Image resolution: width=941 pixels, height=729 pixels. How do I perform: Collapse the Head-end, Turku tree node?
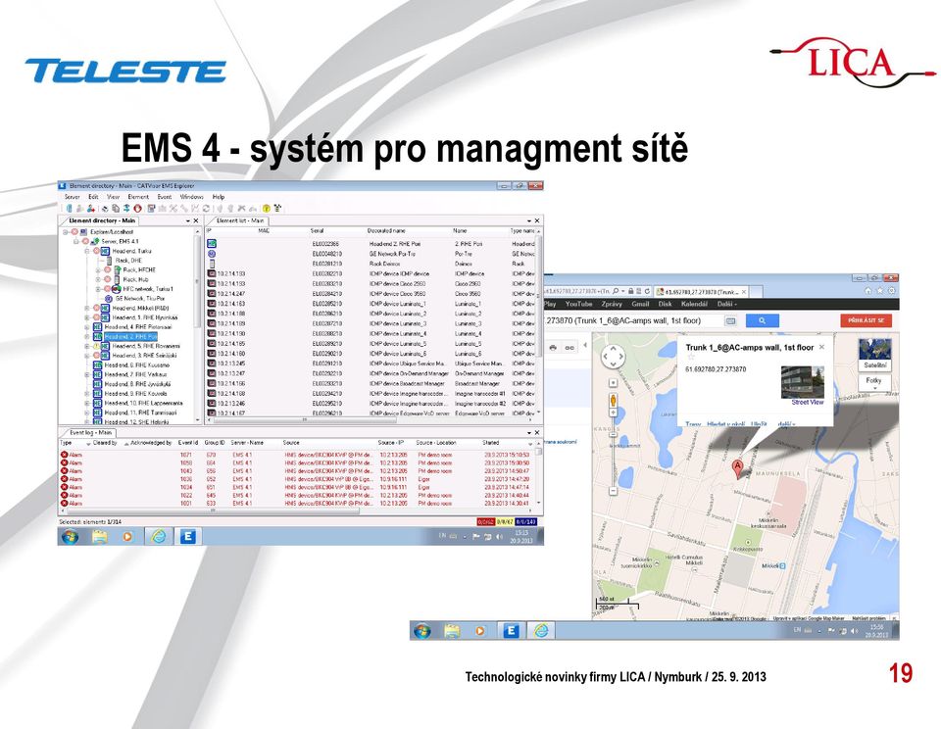pyautogui.click(x=87, y=251)
